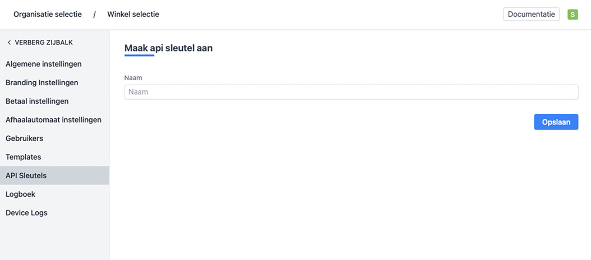Viewport: 591px width, 260px height.
Task: Select the API Sleutels sidebar item
Action: pyautogui.click(x=26, y=175)
